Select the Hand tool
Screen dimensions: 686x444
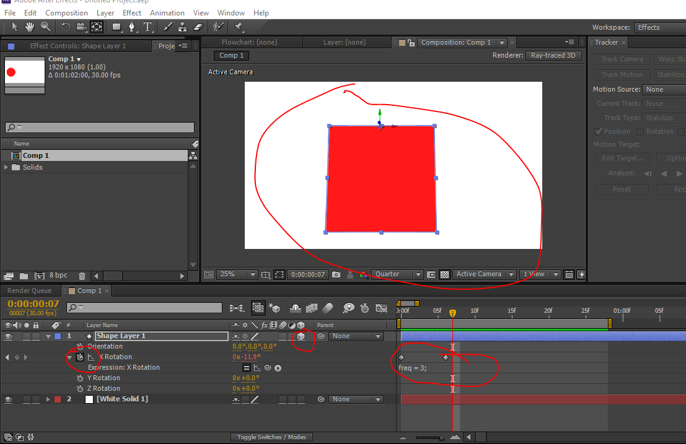pyautogui.click(x=29, y=27)
